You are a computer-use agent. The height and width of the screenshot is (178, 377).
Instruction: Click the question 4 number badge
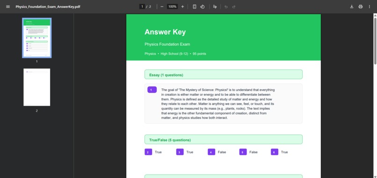[211, 152]
